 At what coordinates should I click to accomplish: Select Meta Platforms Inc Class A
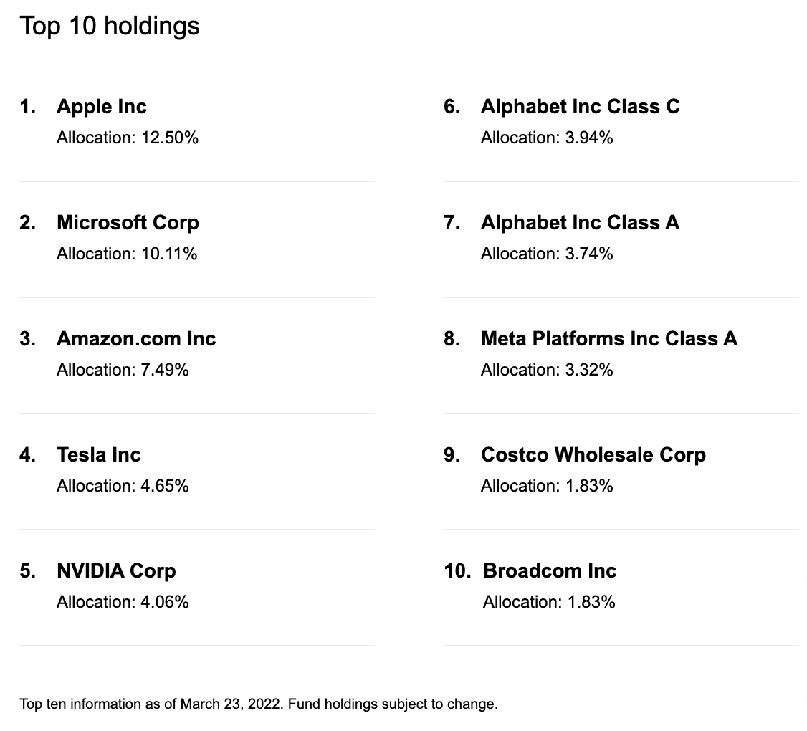click(608, 339)
